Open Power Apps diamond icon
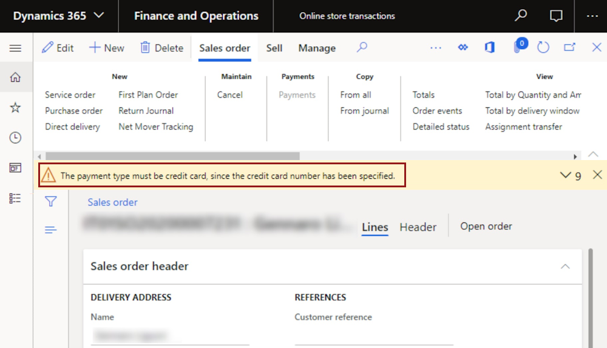Viewport: 607px width, 348px height. pos(463,47)
